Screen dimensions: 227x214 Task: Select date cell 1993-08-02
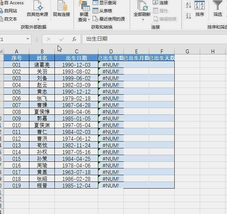(76, 71)
